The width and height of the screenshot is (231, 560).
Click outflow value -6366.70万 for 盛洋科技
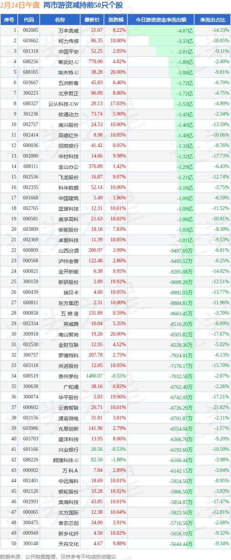[x=181, y=439]
